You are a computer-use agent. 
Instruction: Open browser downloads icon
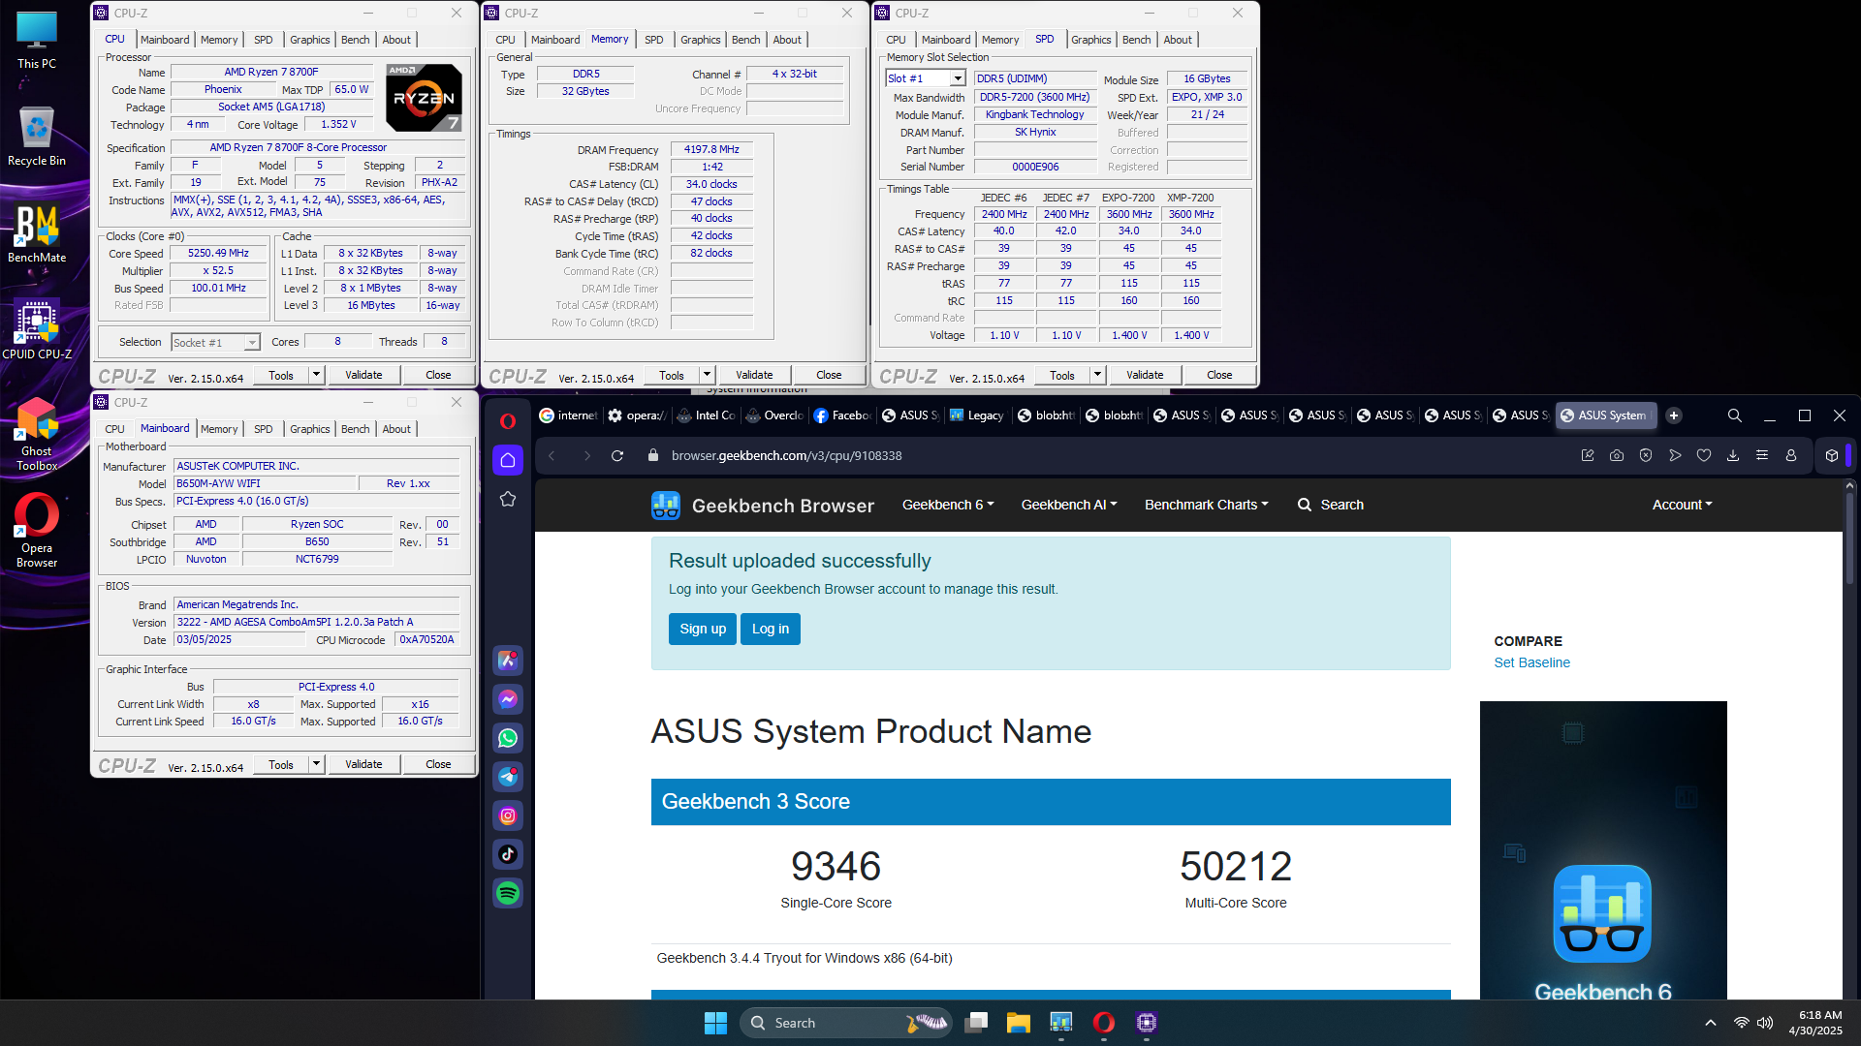pos(1733,455)
